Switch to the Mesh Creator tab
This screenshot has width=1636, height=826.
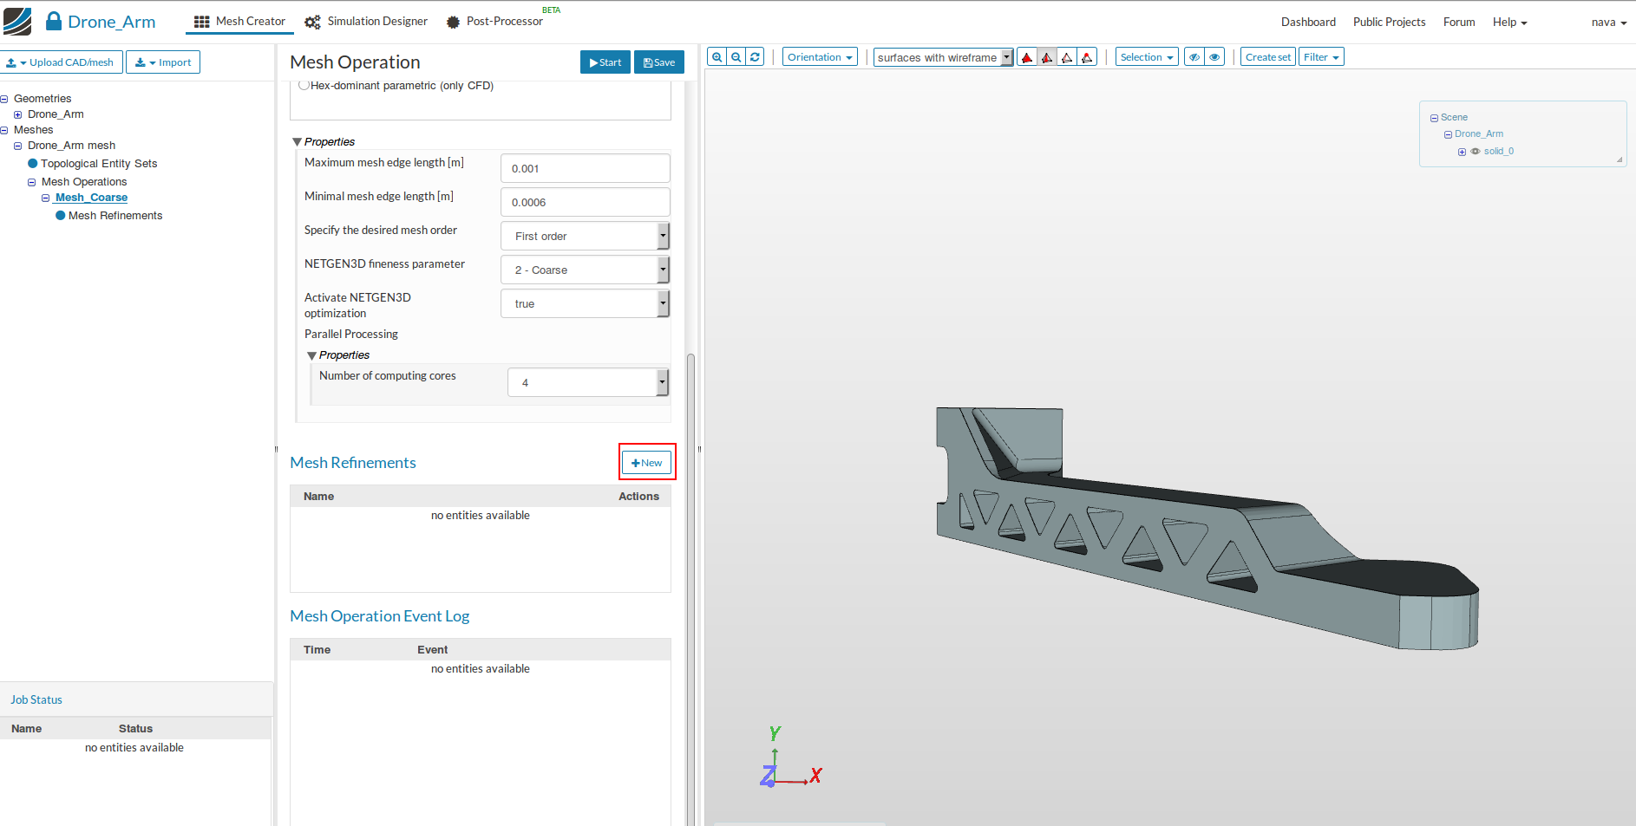point(239,22)
